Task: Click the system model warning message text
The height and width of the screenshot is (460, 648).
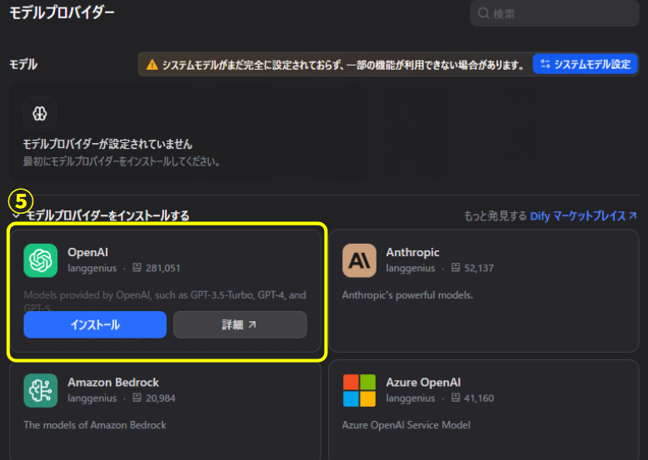Action: coord(343,65)
